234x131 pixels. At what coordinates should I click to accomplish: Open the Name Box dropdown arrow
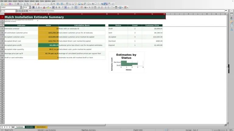16,11
